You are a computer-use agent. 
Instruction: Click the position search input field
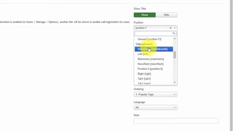155,33
